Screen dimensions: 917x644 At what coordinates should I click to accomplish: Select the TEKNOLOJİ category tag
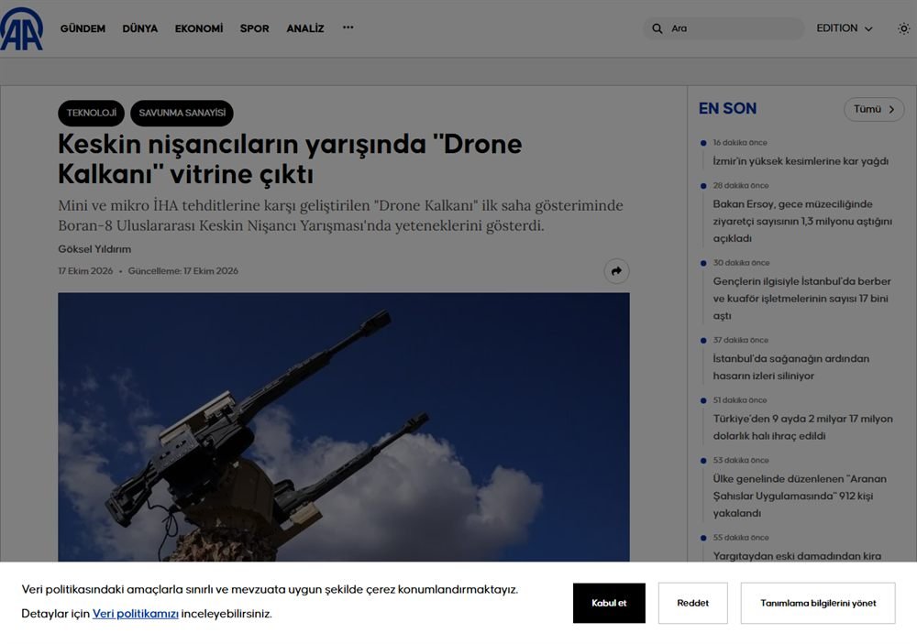91,114
